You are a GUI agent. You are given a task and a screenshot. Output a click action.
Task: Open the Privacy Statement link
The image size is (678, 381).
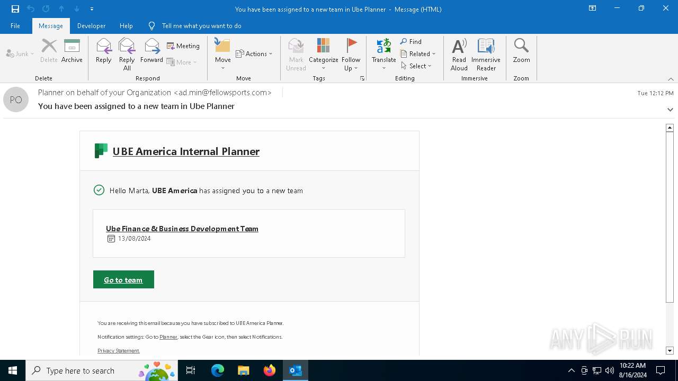point(119,351)
